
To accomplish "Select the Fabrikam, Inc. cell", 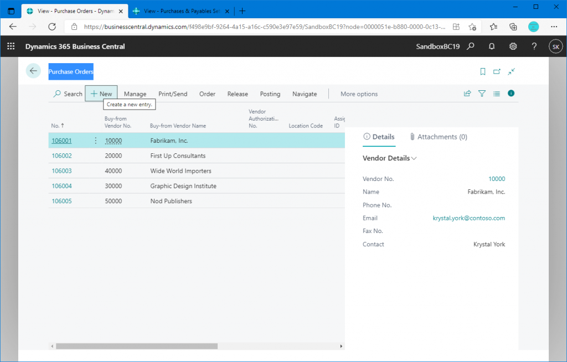I will (169, 141).
